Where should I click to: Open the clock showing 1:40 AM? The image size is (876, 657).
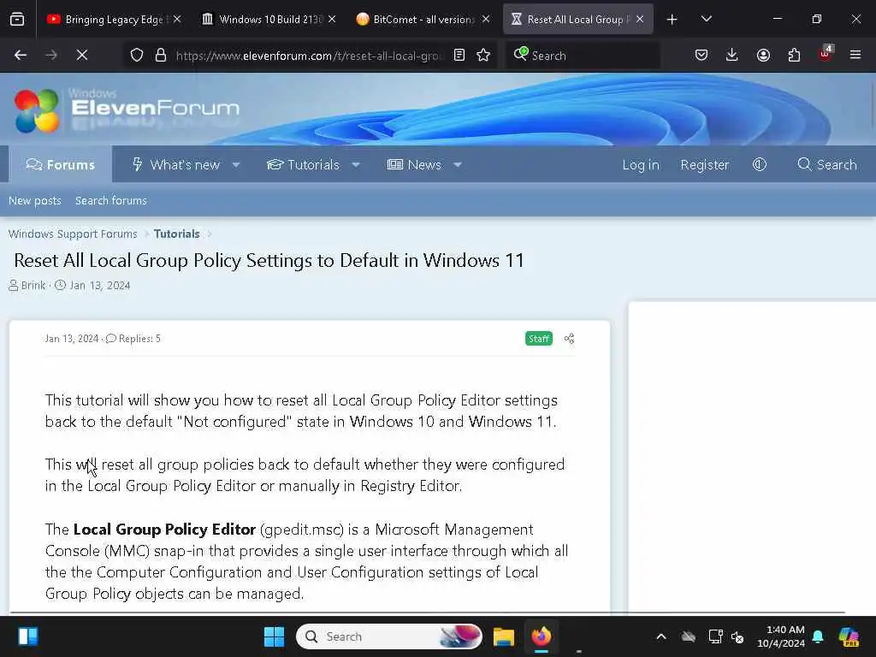point(781,636)
